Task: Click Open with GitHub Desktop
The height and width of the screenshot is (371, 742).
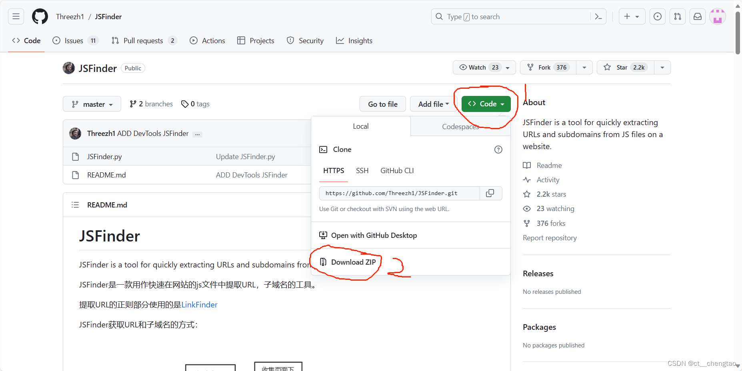Action: (x=368, y=235)
